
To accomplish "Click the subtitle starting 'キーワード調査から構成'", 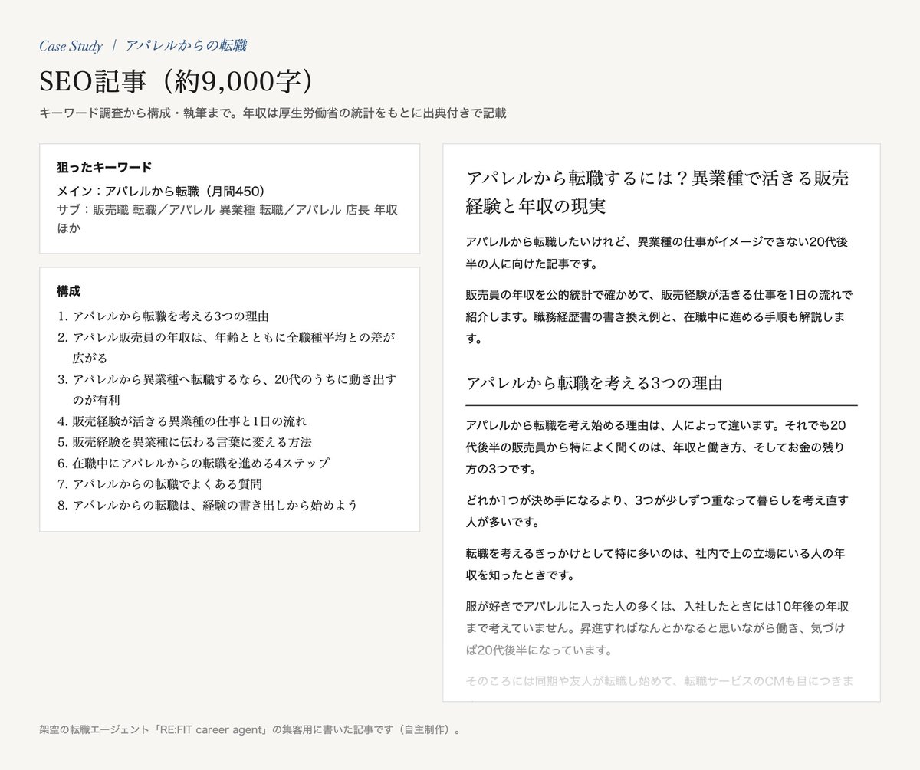I will (x=273, y=113).
